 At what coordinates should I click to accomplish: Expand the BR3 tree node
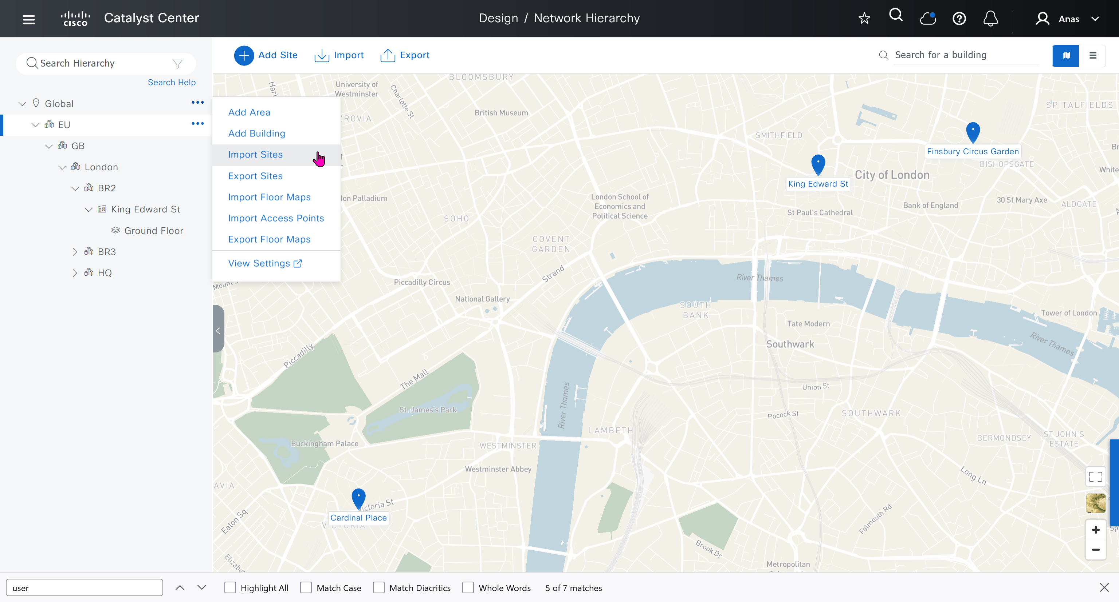75,252
